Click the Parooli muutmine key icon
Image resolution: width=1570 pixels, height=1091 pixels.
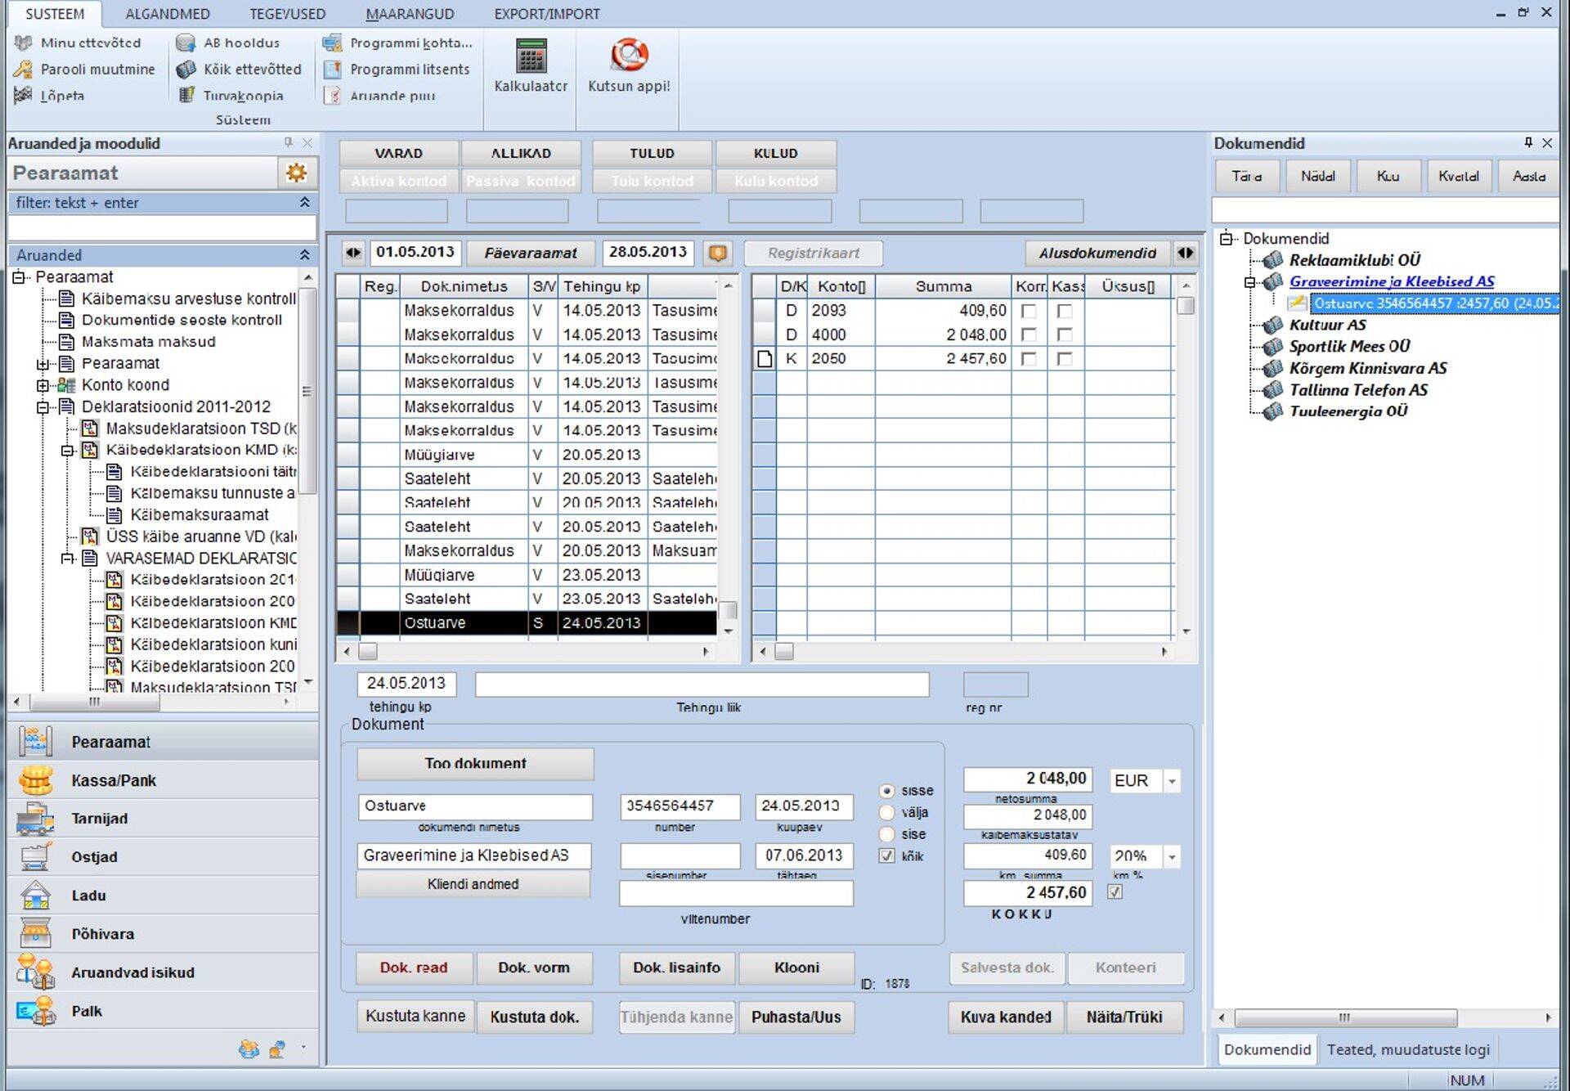click(24, 70)
